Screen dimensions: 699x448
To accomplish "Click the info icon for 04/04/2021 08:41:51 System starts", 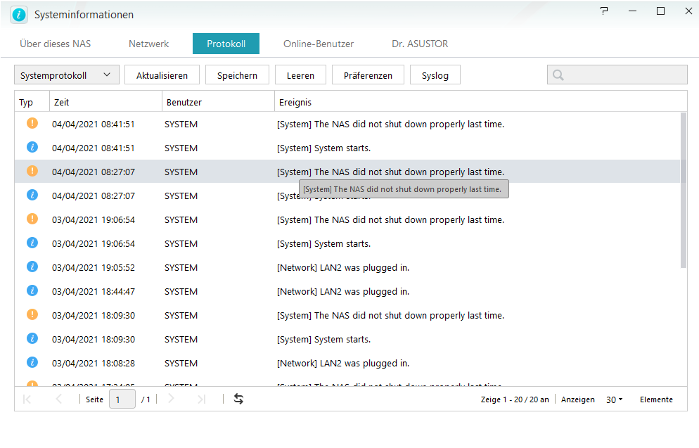I will point(32,147).
